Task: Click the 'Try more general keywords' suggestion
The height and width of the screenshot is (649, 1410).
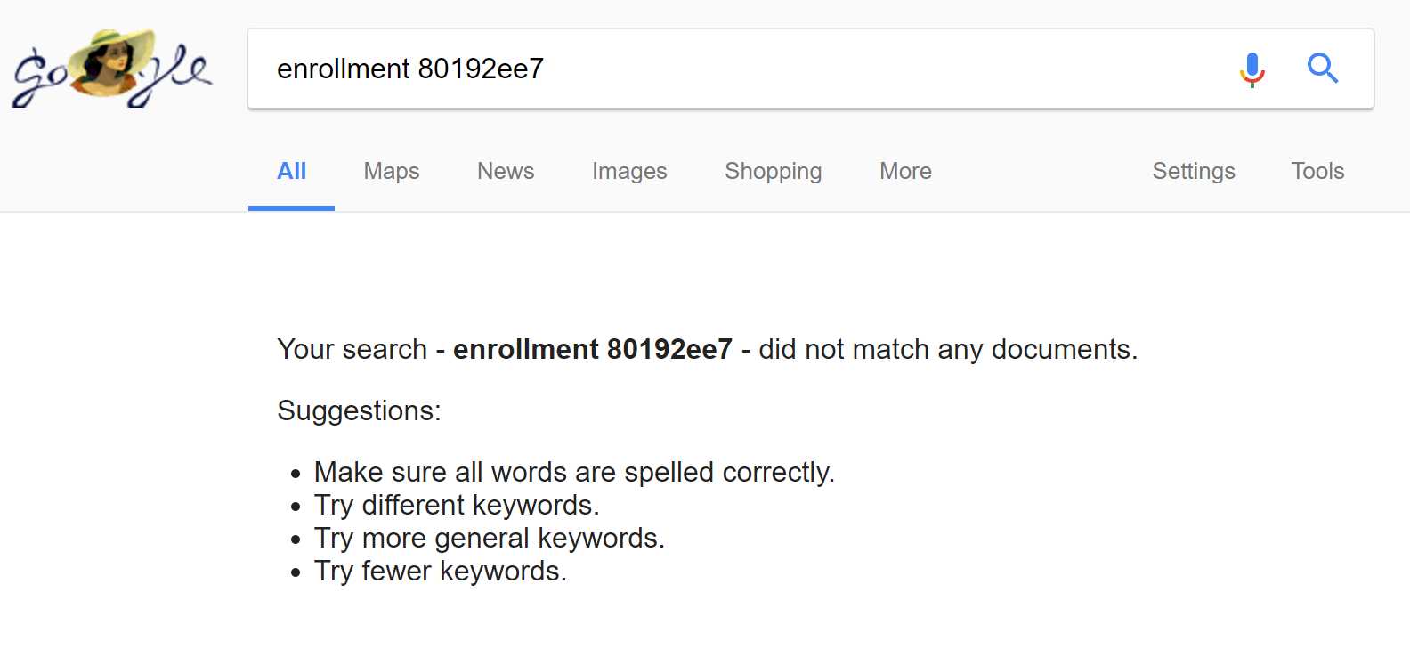Action: pos(490,538)
